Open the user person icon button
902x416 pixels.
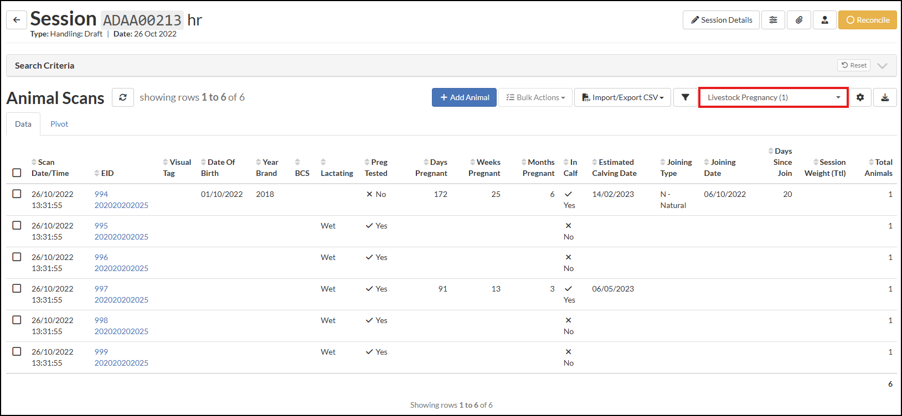[824, 20]
